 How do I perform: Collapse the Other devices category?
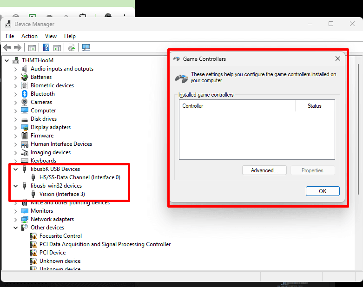(16, 228)
